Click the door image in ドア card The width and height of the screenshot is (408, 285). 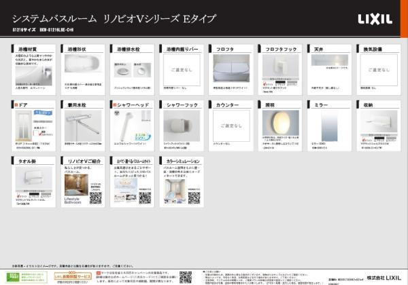click(x=24, y=126)
